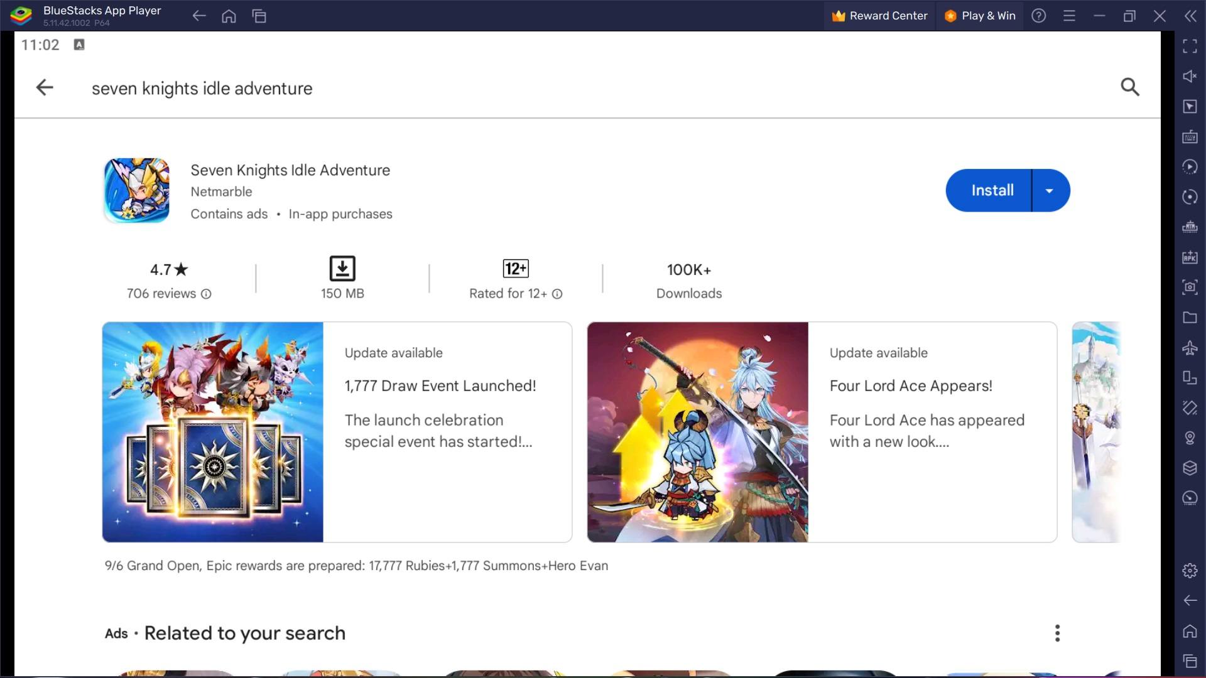Screen dimensions: 1206x678
Task: Open the Seven Knights Idle Adventure app icon
Action: [x=136, y=190]
